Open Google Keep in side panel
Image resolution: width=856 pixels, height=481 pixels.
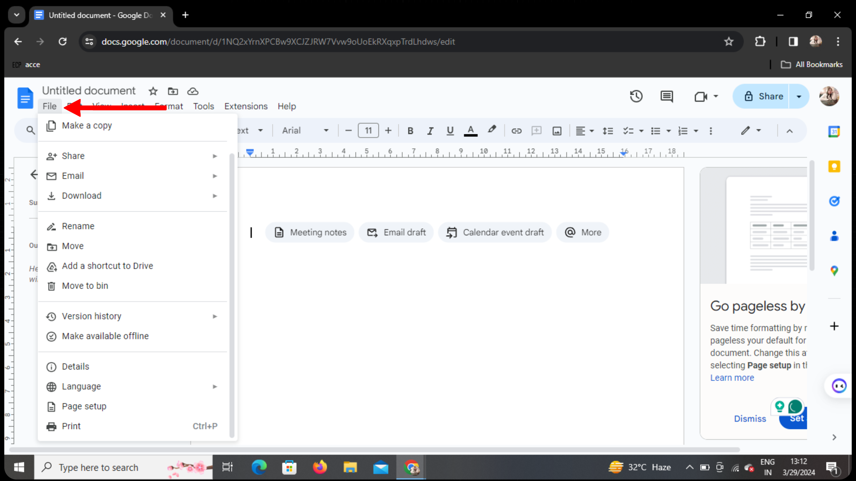pyautogui.click(x=834, y=166)
